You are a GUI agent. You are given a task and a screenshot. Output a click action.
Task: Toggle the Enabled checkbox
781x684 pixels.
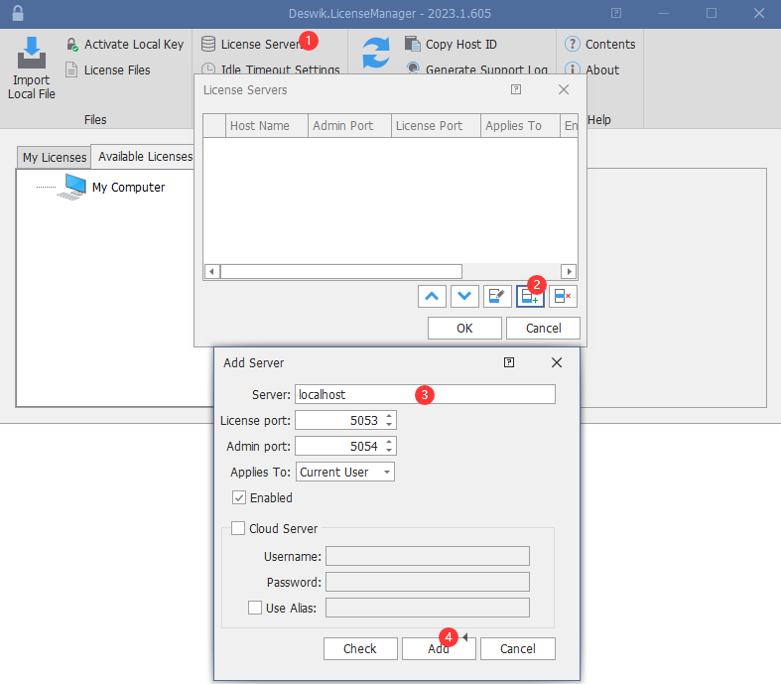(239, 497)
